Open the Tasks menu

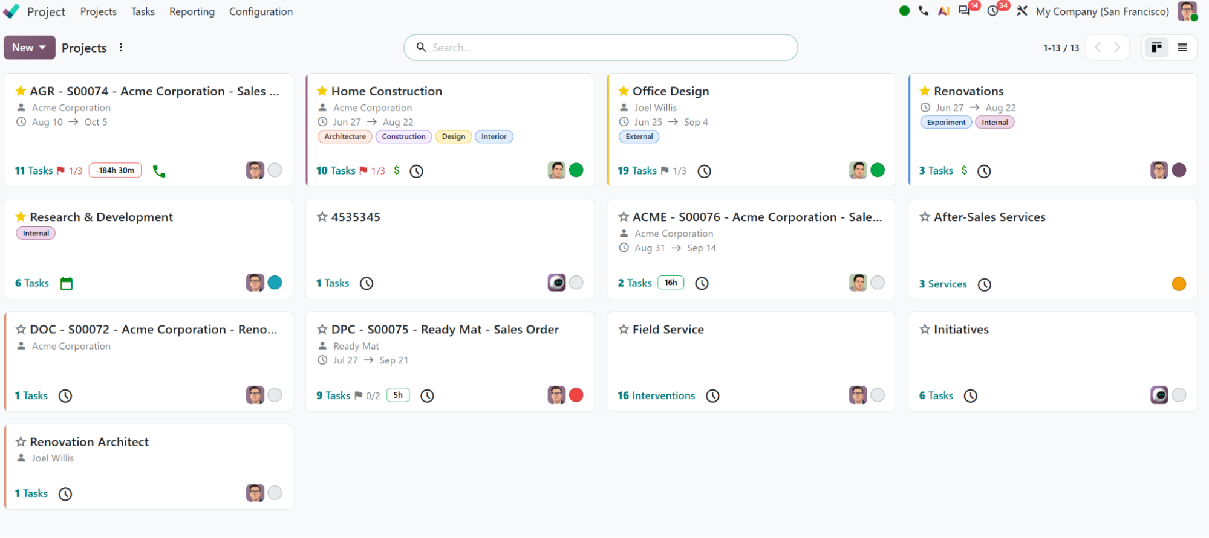(x=143, y=11)
